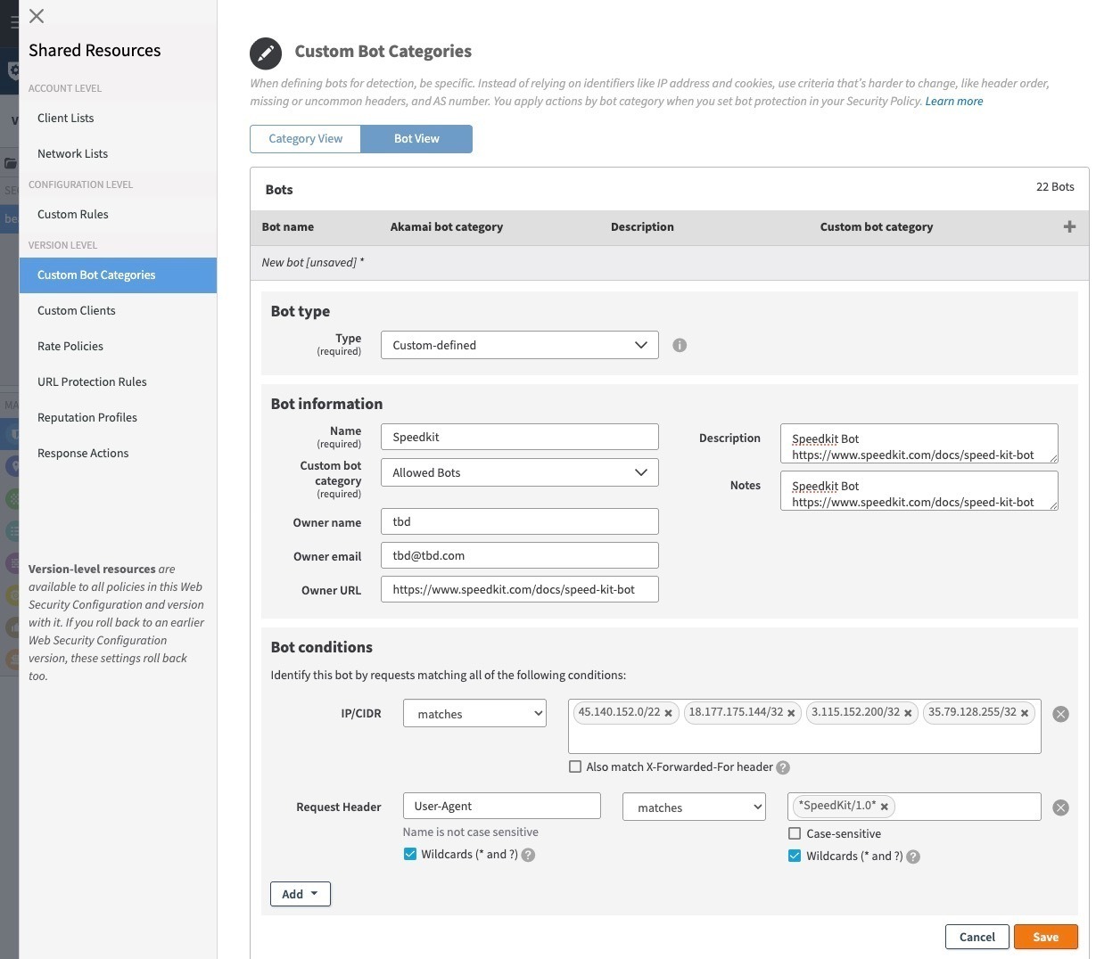The height and width of the screenshot is (959, 1096).
Task: Click the Description column header
Action: click(642, 226)
